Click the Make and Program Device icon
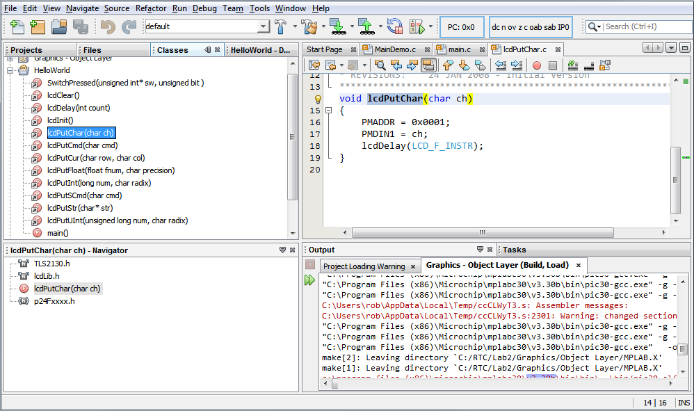The image size is (694, 411). pyautogui.click(x=337, y=27)
